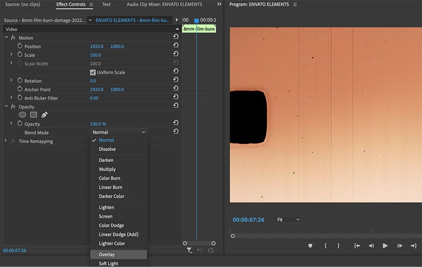Viewport: 422px width, 268px height.
Task: Add a marker in the Program monitor
Action: (x=310, y=246)
